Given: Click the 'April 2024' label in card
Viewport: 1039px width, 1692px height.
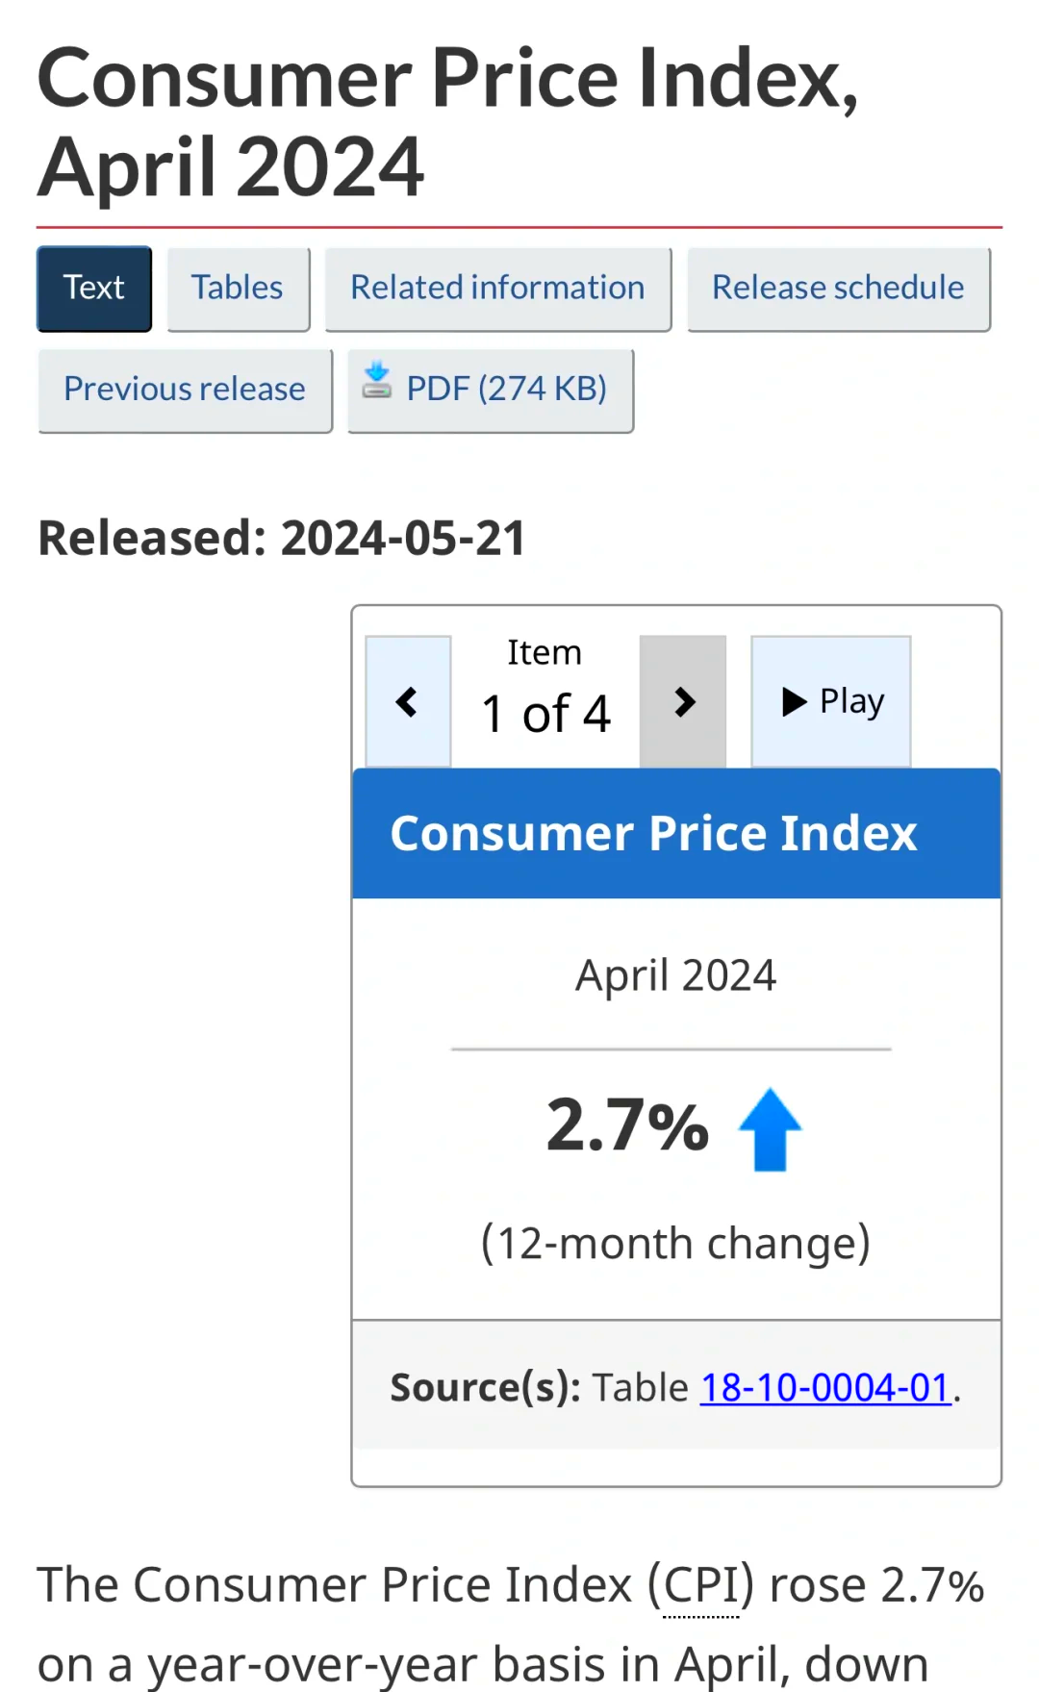Looking at the screenshot, I should (675, 975).
